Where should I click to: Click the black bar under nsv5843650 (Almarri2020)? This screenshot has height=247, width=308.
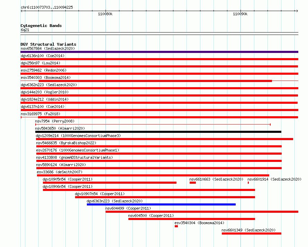(158, 132)
